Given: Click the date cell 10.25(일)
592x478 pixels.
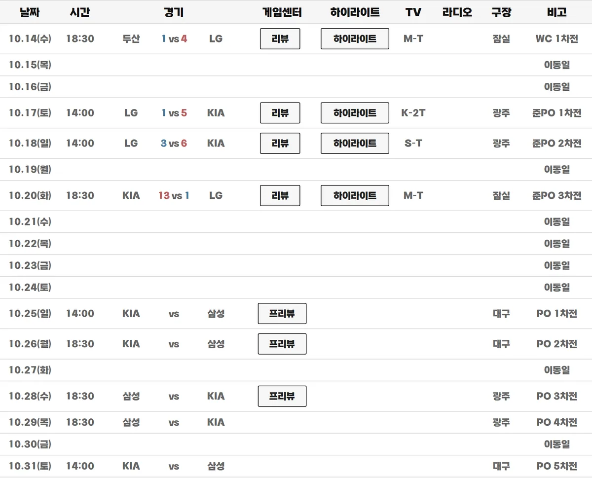Looking at the screenshot, I should point(30,314).
